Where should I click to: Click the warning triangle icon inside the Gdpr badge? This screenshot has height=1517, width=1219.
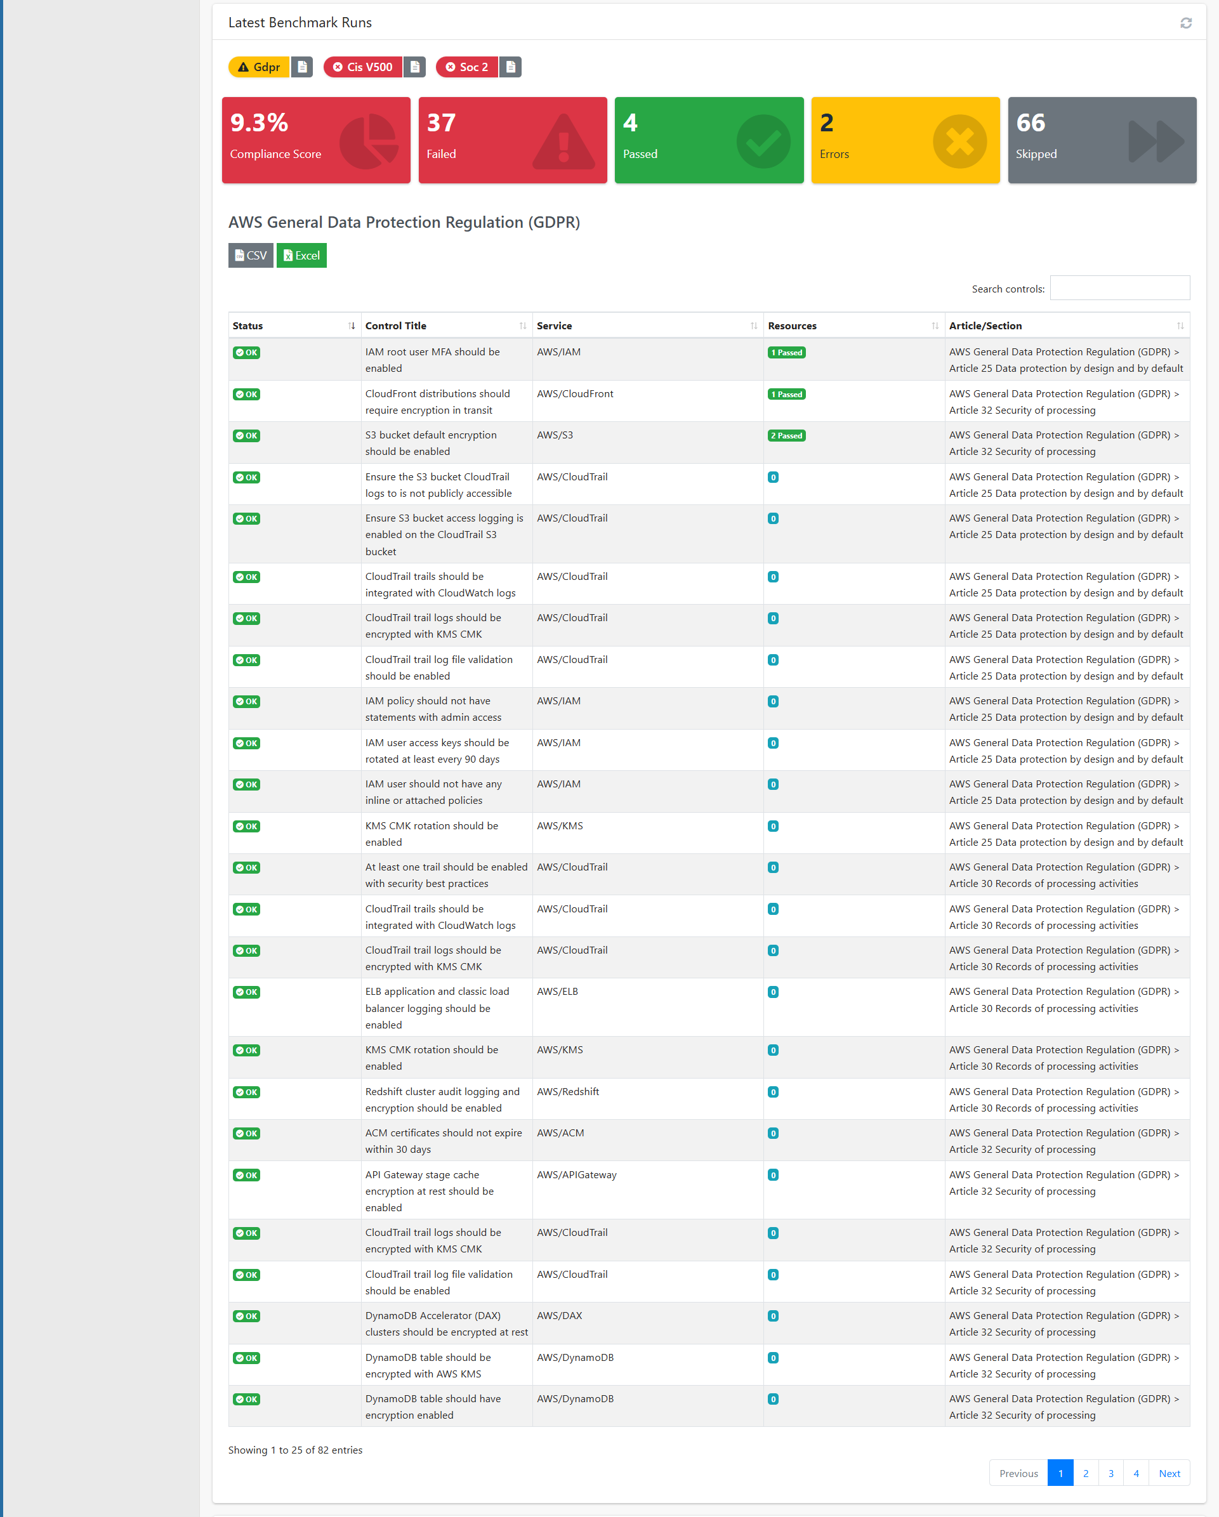coord(244,66)
